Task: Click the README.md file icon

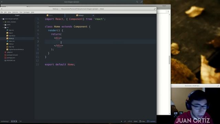Action: point(5,61)
